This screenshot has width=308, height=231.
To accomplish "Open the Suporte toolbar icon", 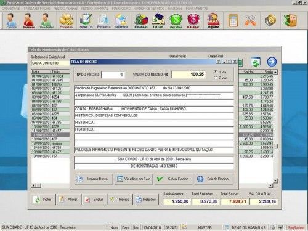I will tap(213, 20).
